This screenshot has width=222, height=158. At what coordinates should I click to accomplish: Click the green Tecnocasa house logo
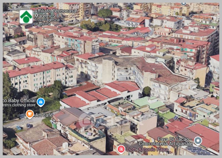[26, 17]
